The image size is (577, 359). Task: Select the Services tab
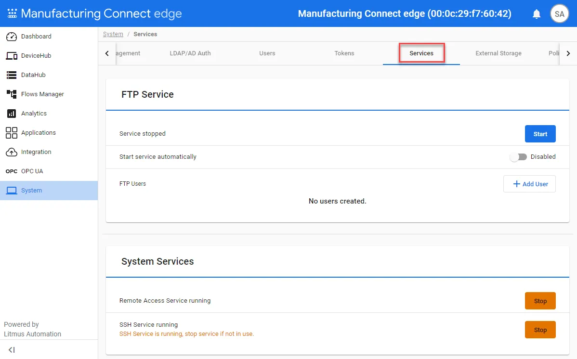pyautogui.click(x=421, y=53)
